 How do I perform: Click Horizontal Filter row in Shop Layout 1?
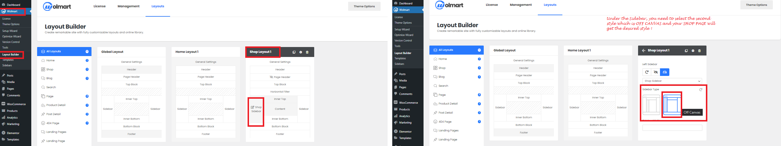[280, 92]
